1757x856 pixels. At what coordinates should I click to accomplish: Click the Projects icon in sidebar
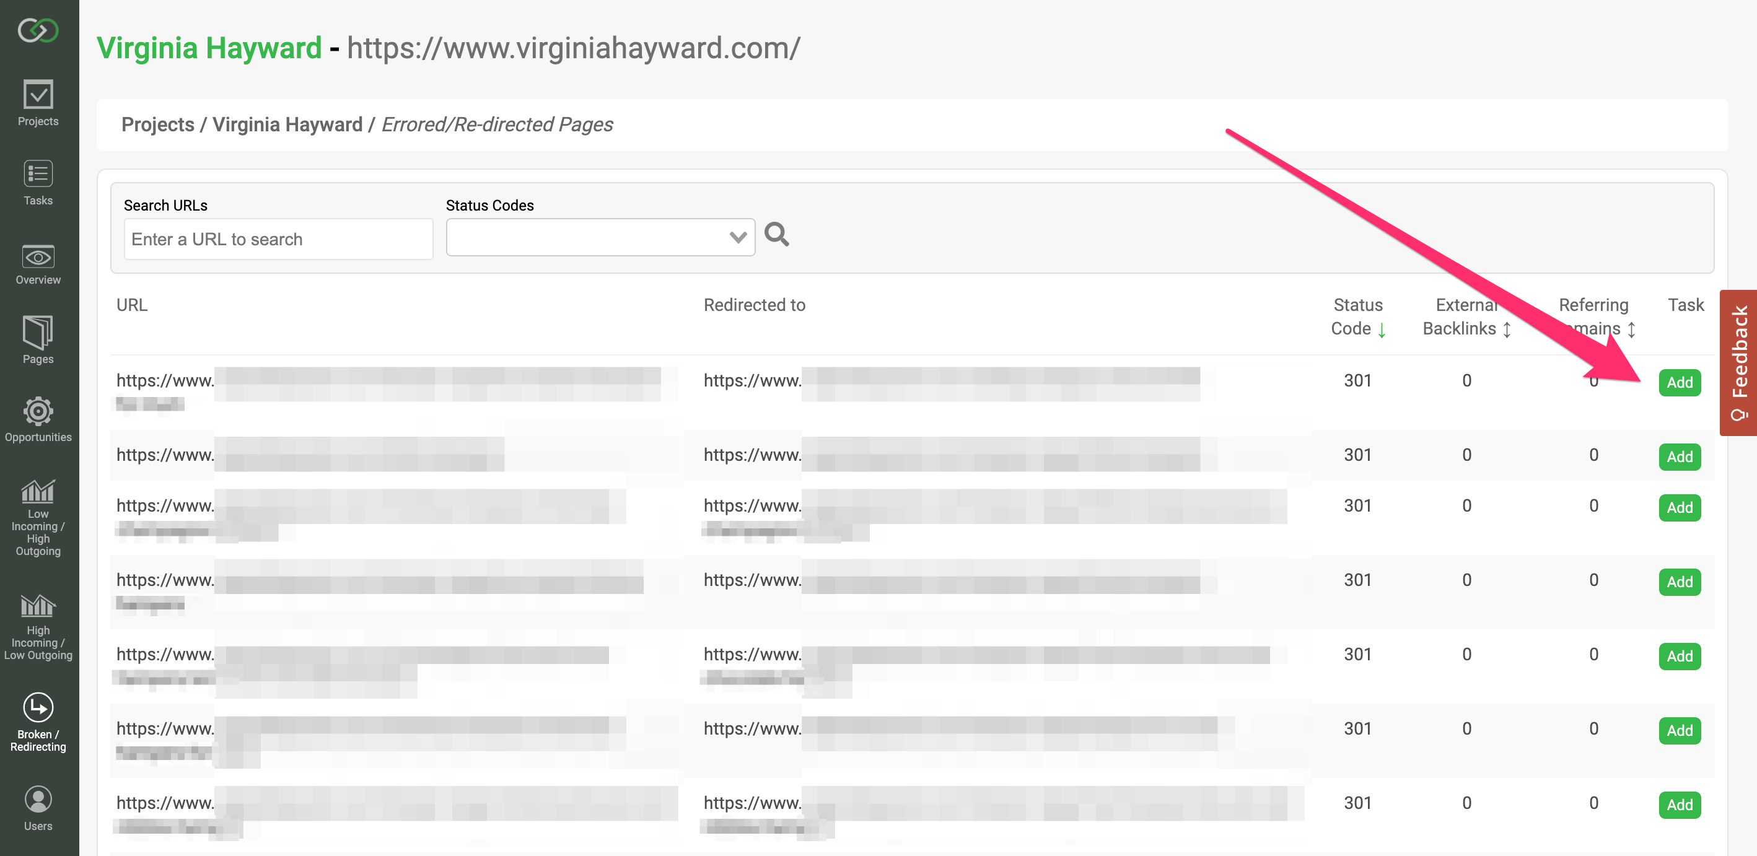[x=39, y=97]
